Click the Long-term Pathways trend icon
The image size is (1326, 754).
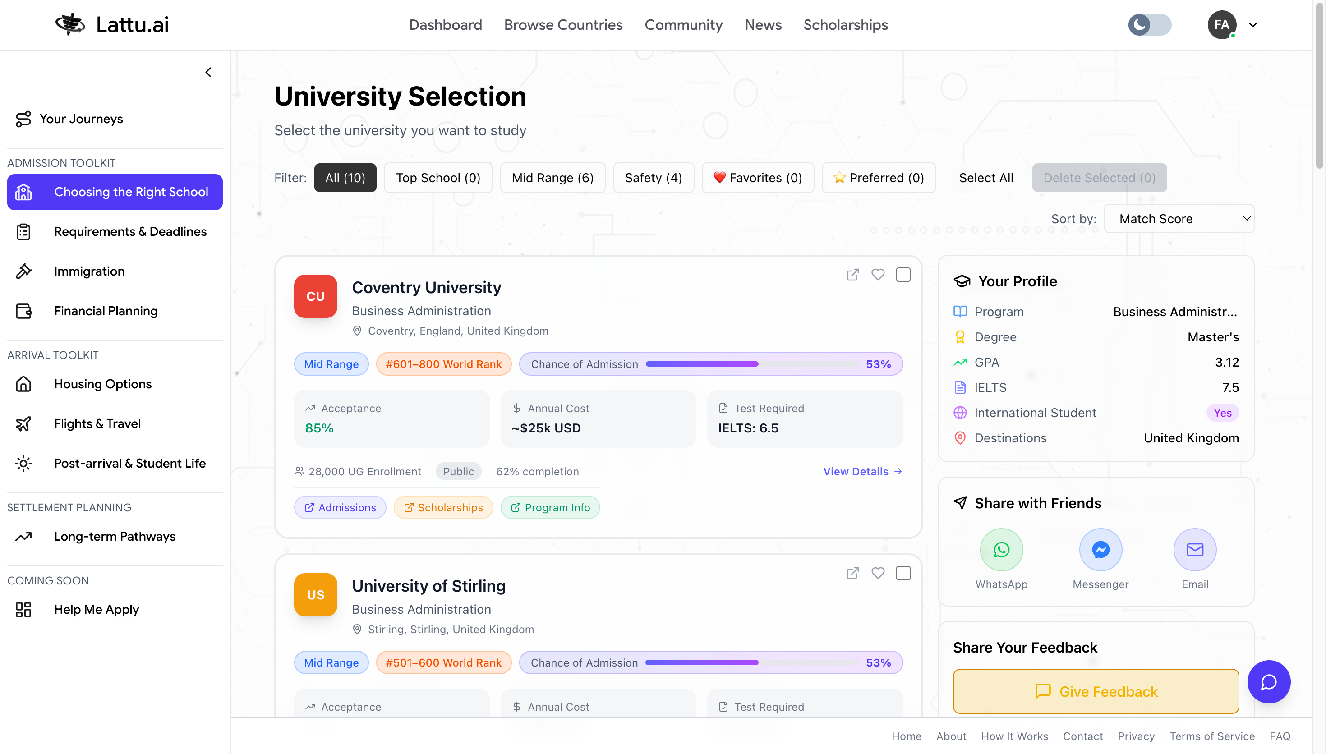click(x=23, y=537)
